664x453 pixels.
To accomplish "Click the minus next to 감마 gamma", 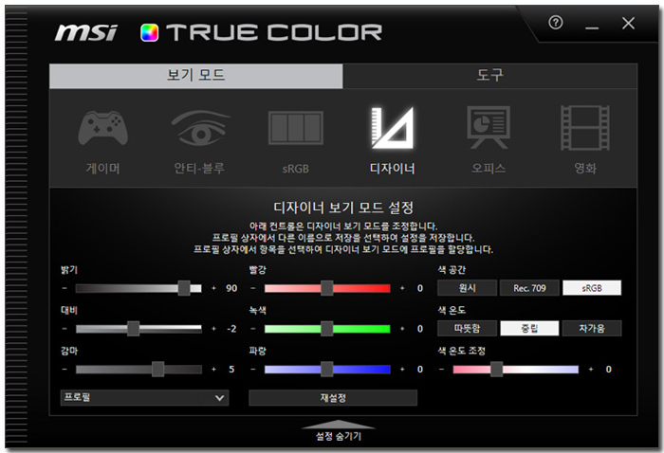I will 65,370.
